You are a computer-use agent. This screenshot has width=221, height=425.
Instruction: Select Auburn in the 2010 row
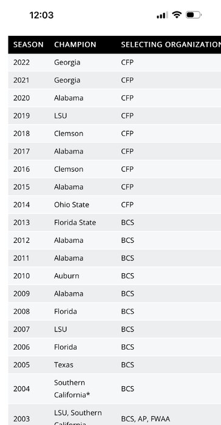pos(67,276)
